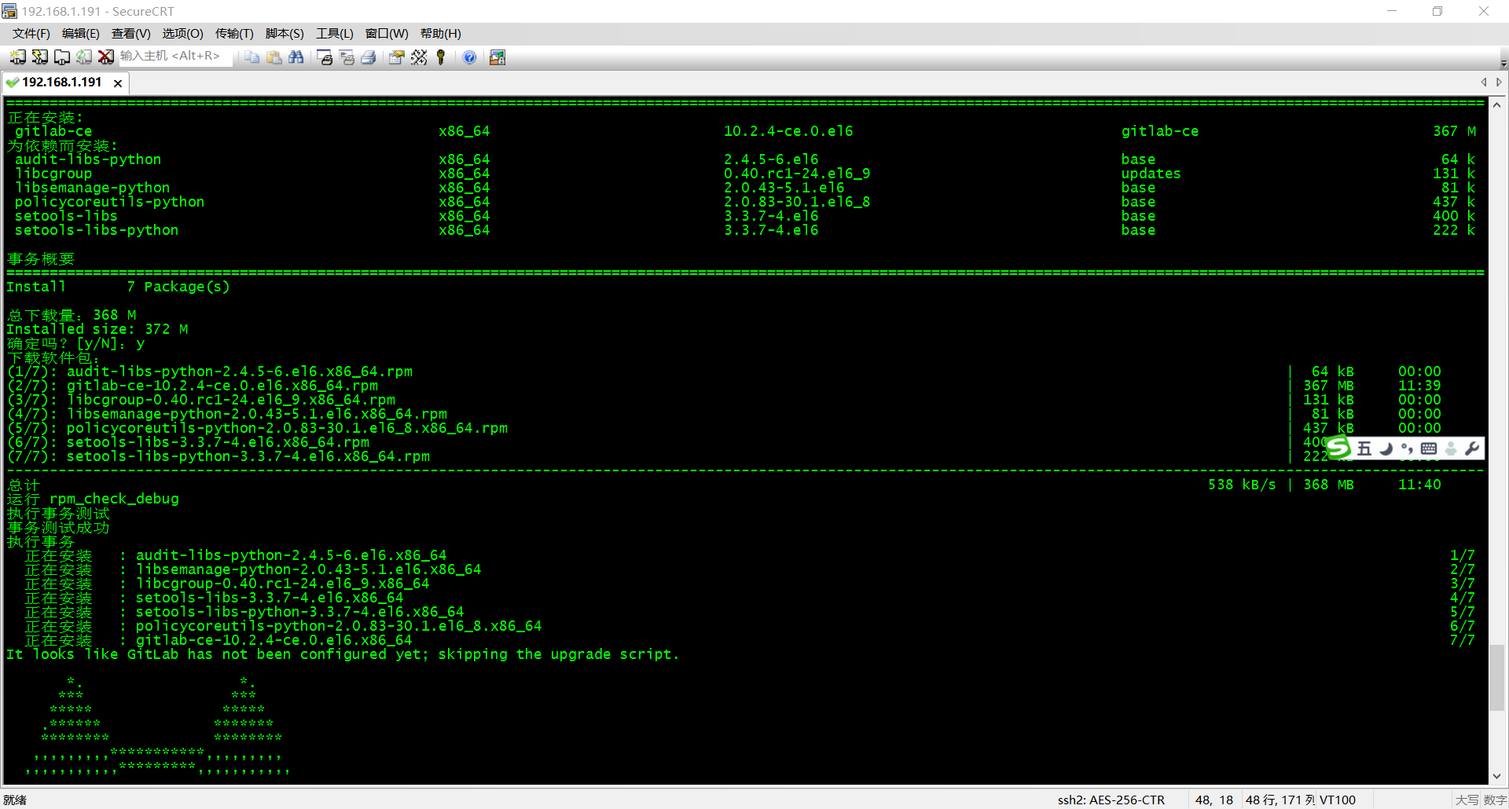Toggle Sogou punctuation mode button
The image size is (1509, 809).
click(1408, 448)
